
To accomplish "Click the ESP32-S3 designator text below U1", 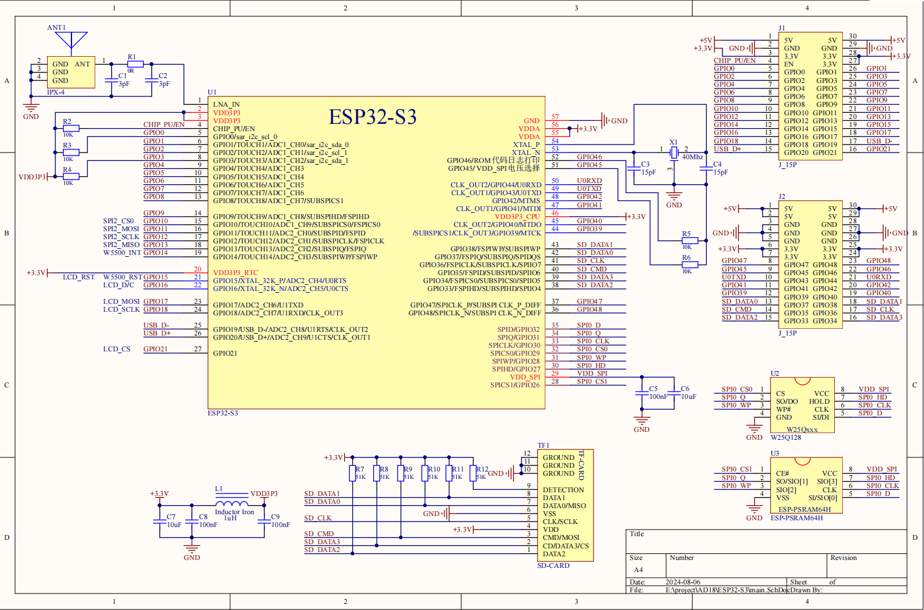I will pyautogui.click(x=223, y=413).
